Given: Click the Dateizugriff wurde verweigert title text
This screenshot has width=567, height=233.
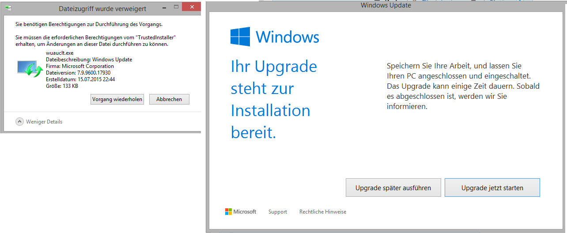Looking at the screenshot, I should (x=102, y=9).
